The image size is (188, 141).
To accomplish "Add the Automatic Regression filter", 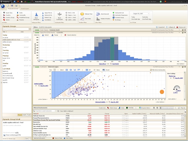I will point(120,15).
